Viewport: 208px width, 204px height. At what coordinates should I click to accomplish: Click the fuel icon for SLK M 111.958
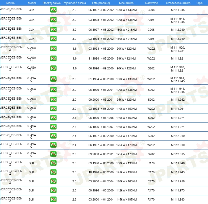(x=53, y=181)
